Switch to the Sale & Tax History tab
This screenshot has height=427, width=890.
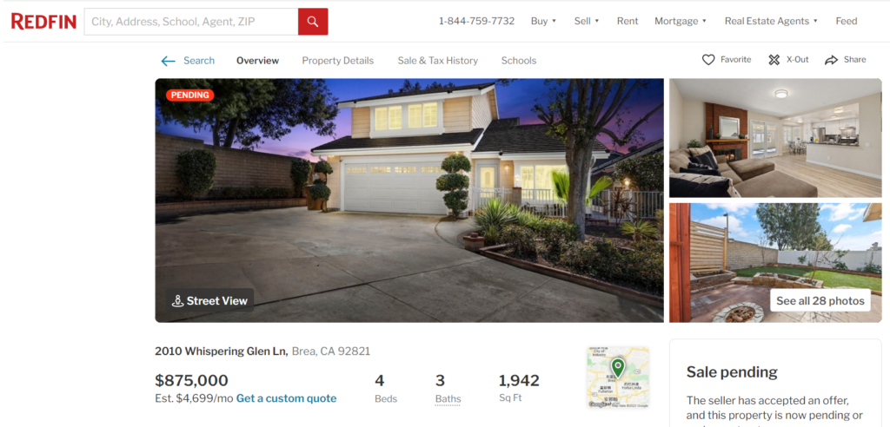438,61
